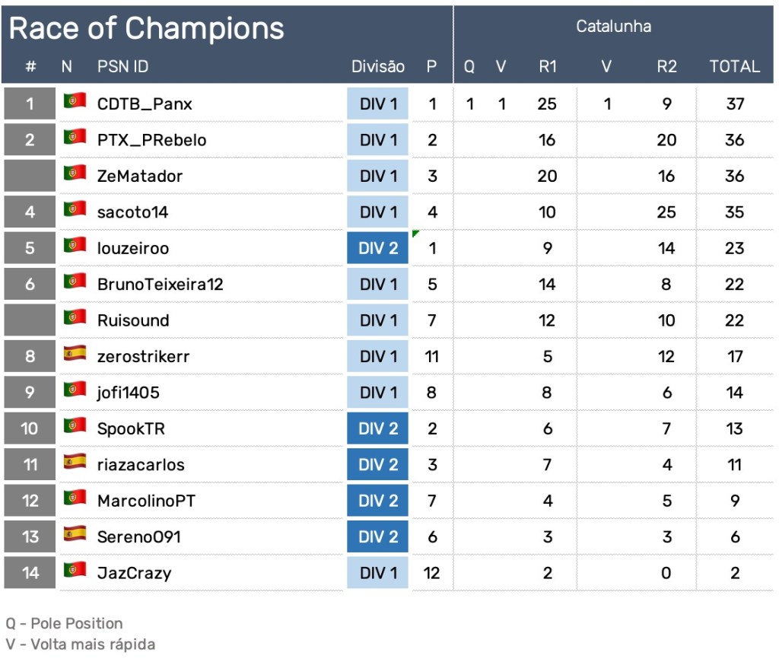The height and width of the screenshot is (662, 779).
Task: Select the BrunoTeixeira12 player name
Action: 160,285
